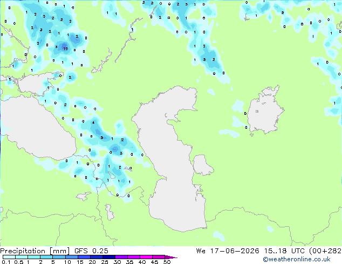Select the 35–40 mm violet legend segment

(134, 257)
